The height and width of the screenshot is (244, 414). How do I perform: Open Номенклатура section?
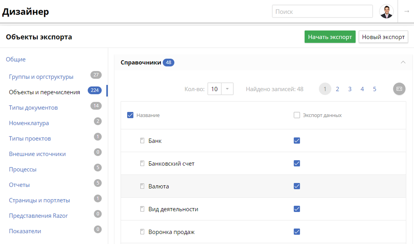tap(29, 123)
